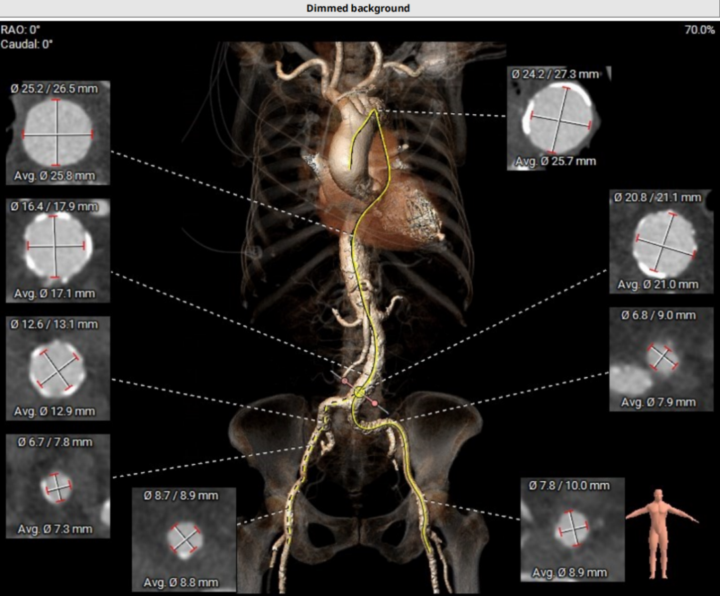Select the Avg. Ø 7.3 mm cross-section thumbnail
This screenshot has width=720, height=596.
[58, 486]
